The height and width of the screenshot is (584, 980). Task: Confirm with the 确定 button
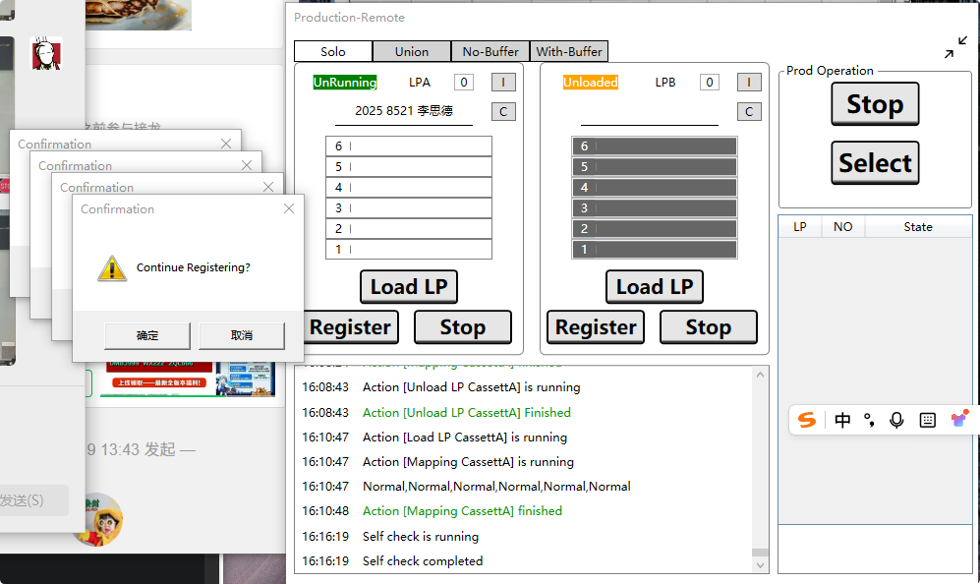(x=147, y=335)
